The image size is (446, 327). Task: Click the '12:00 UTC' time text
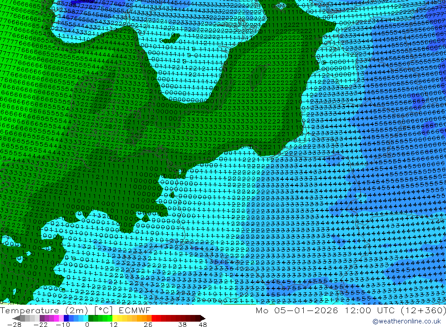click(370, 310)
